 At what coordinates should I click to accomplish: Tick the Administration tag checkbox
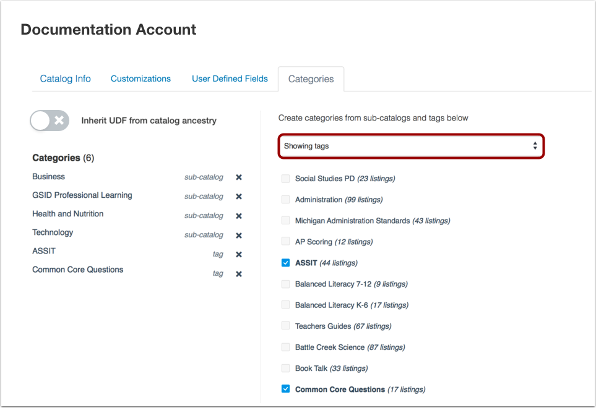tap(285, 200)
